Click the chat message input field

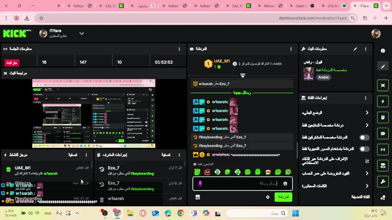coord(243,184)
